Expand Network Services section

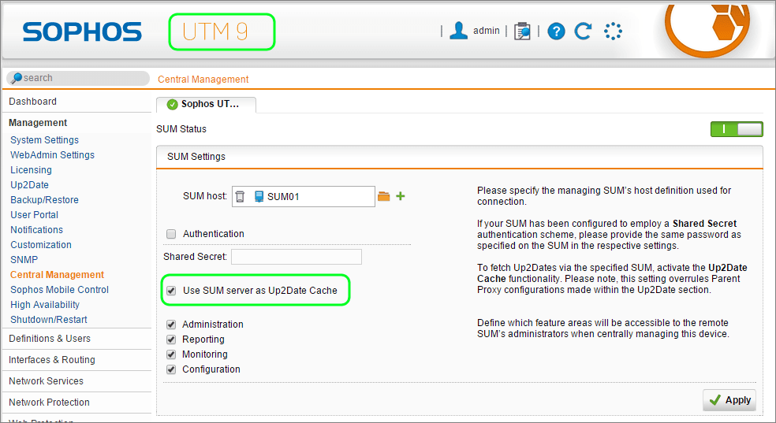pyautogui.click(x=46, y=381)
